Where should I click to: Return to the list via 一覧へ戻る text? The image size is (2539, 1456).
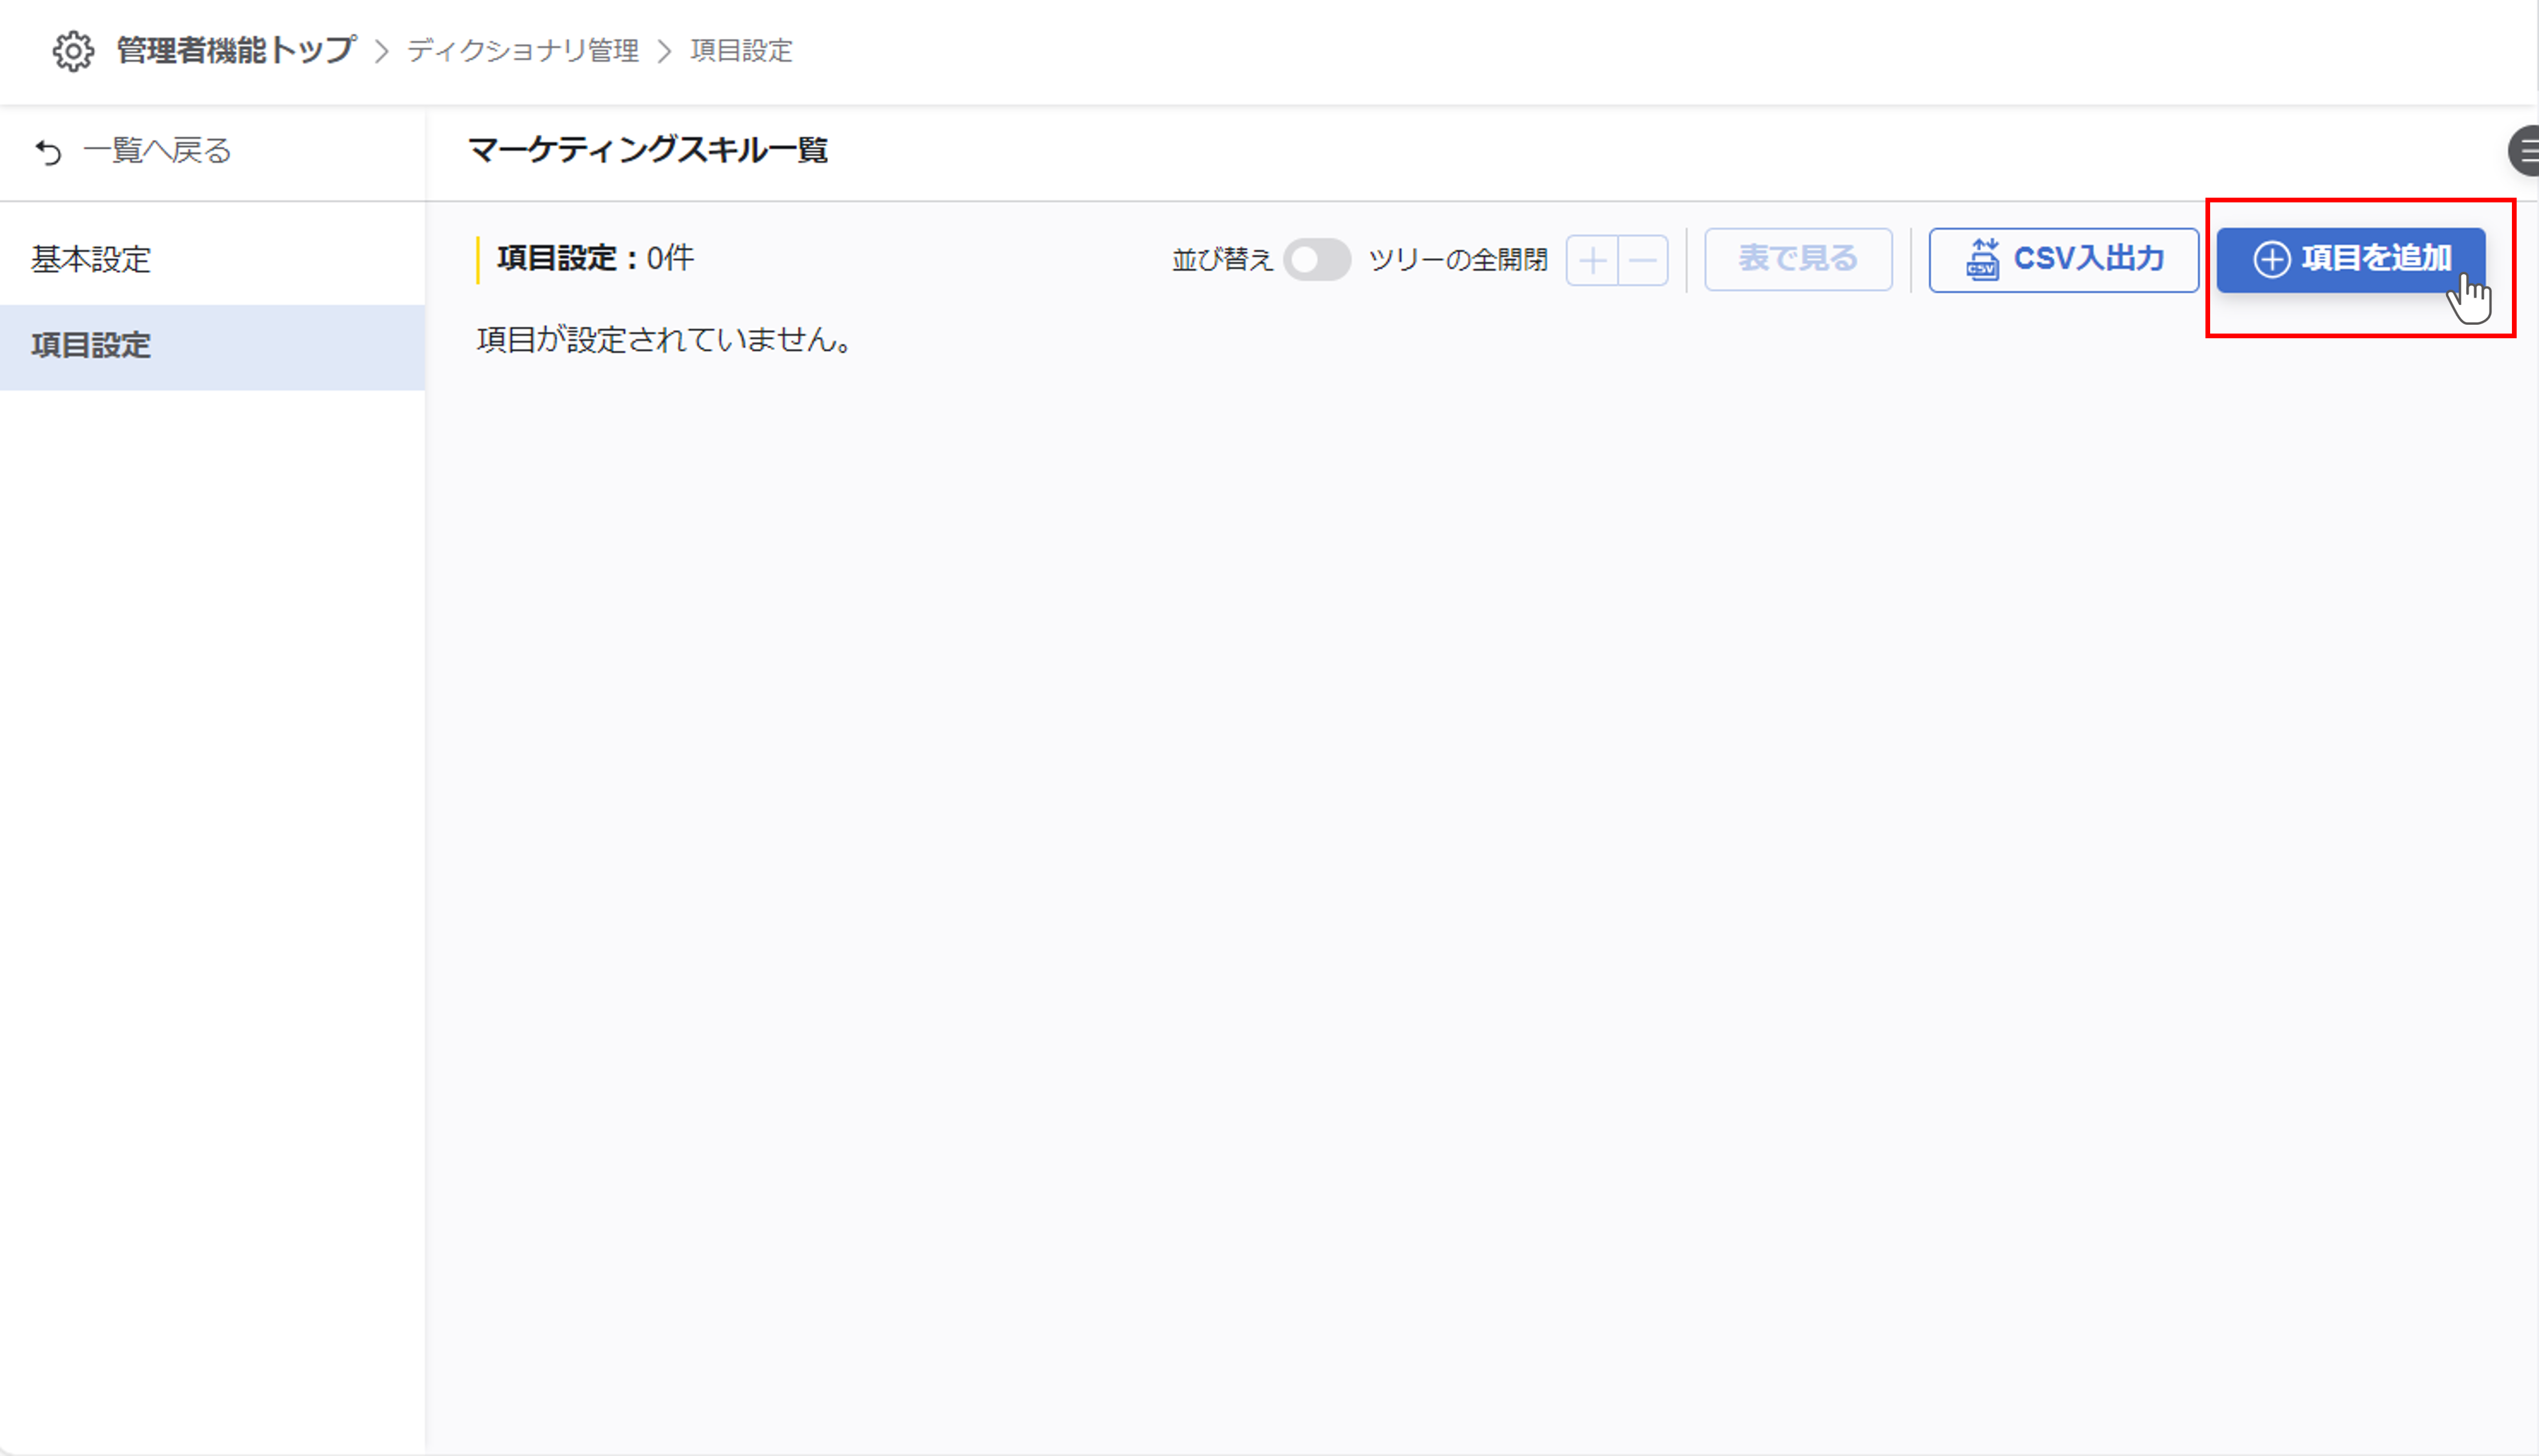157,151
